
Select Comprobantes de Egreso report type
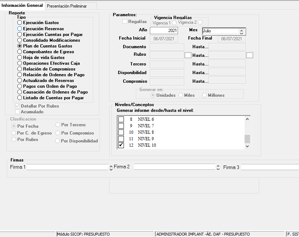[20, 52]
